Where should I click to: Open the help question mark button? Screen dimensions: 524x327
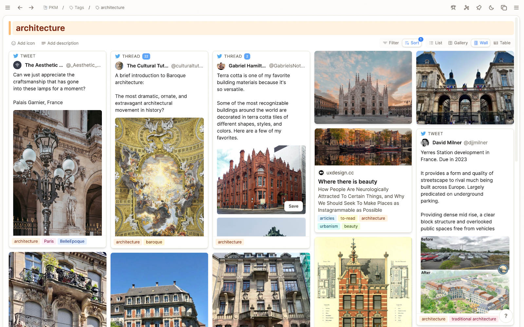tap(506, 316)
